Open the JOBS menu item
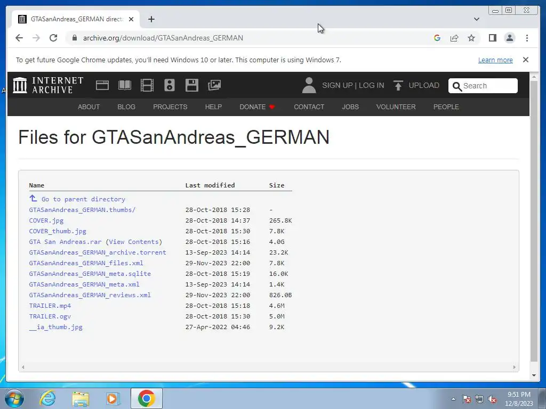546x409 pixels. point(350,107)
